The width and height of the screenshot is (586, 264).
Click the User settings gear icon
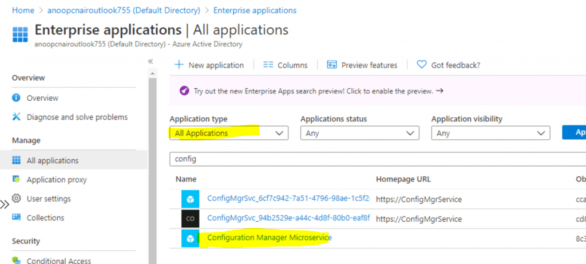[16, 199]
